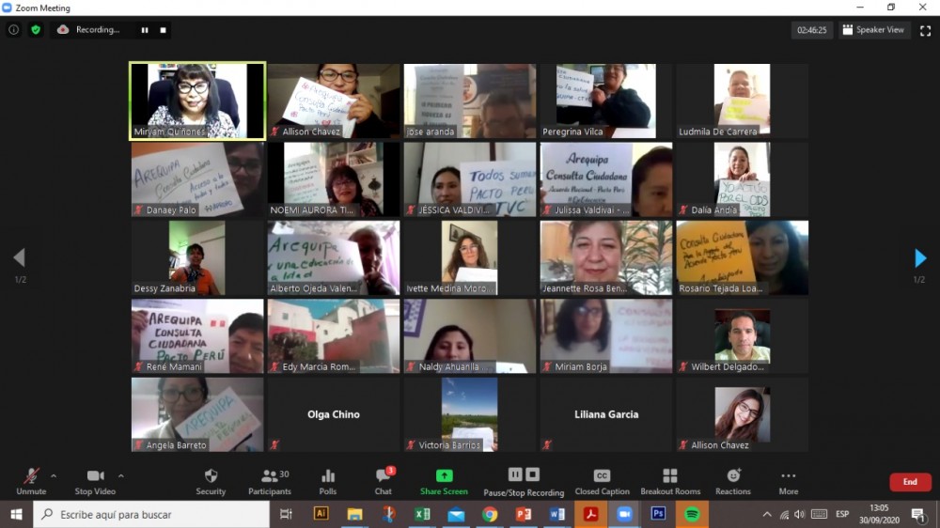940x528 pixels.
Task: Toggle Stop Video camera
Action: 95,476
